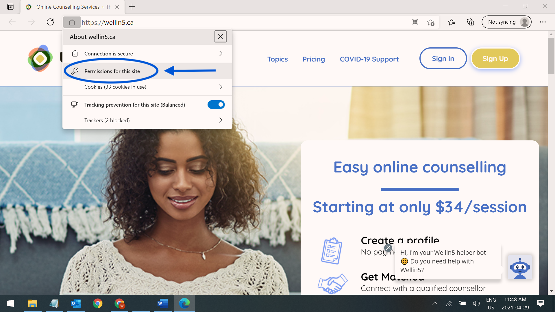Click the yellow Sign Up button

pos(495,58)
